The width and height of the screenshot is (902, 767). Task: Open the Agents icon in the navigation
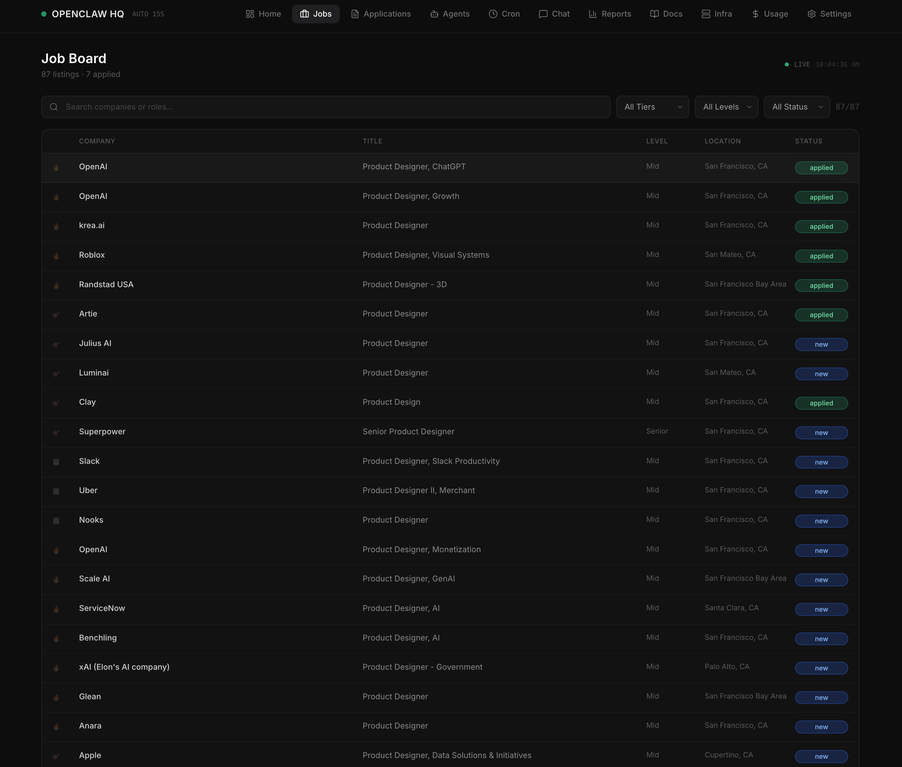pyautogui.click(x=434, y=14)
